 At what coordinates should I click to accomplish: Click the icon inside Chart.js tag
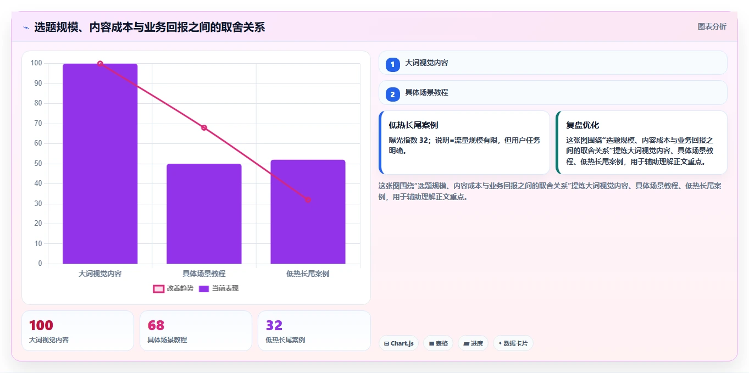point(387,344)
